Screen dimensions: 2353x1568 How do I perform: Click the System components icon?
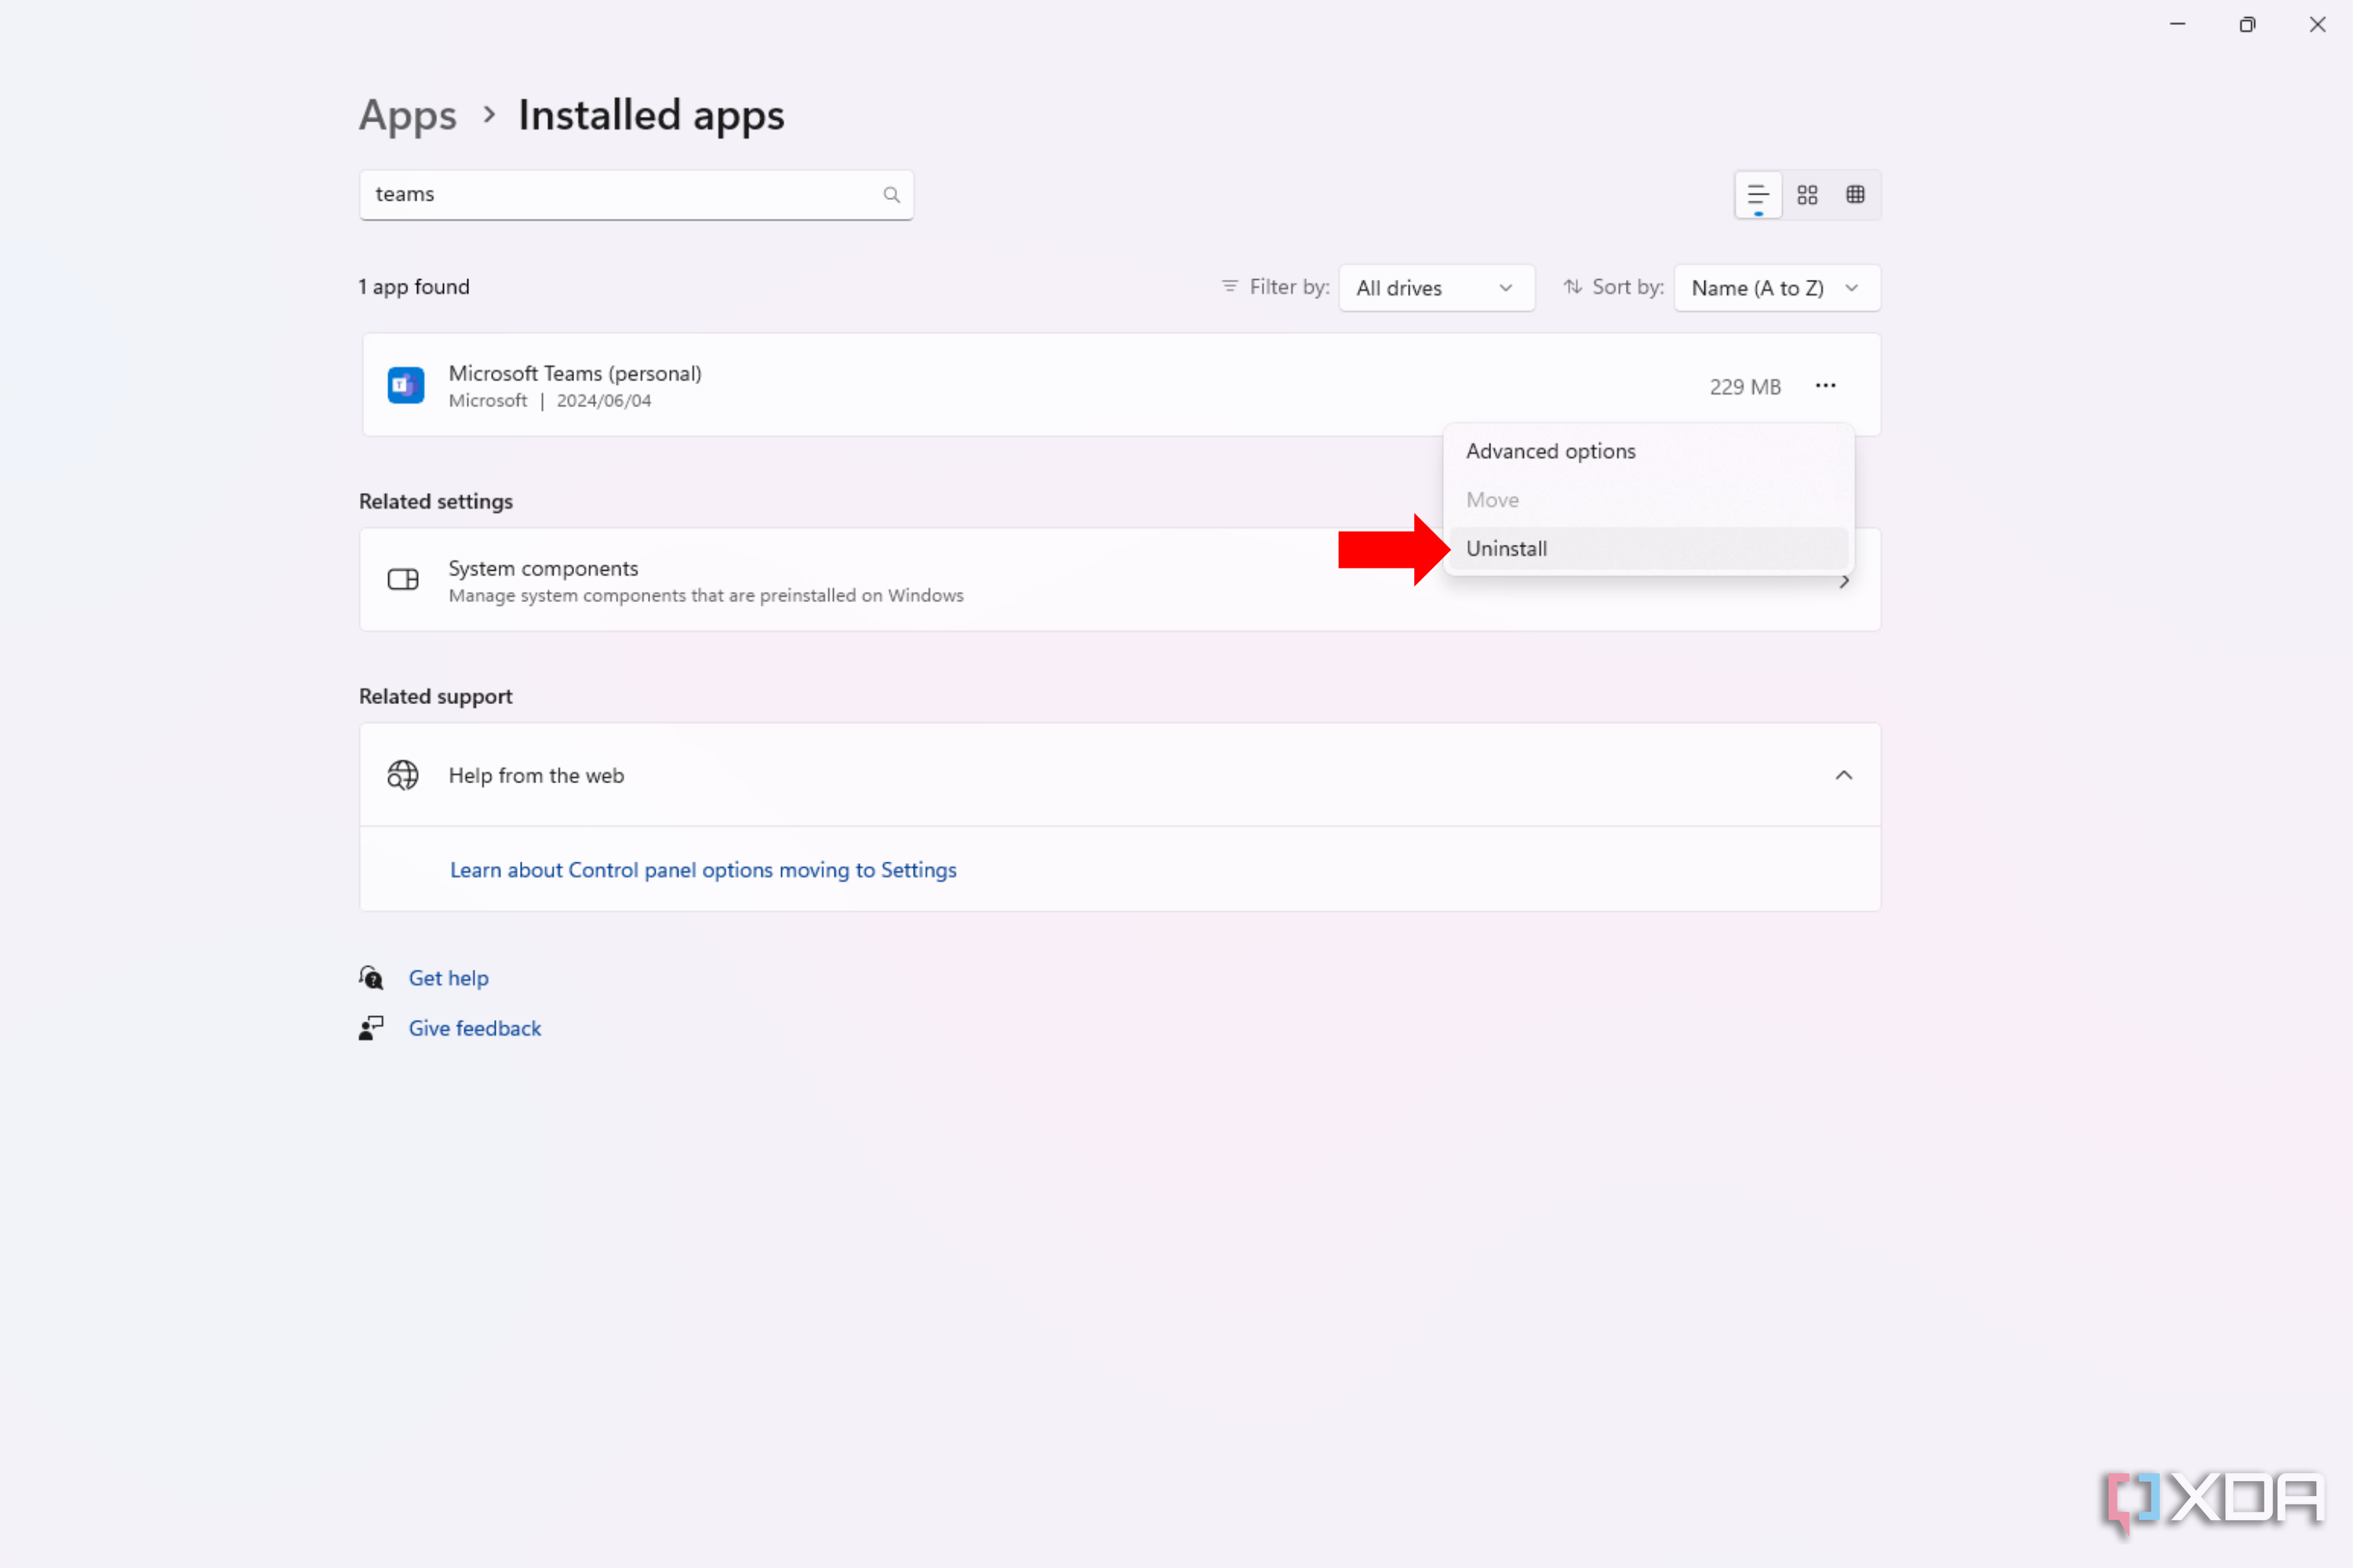(402, 579)
